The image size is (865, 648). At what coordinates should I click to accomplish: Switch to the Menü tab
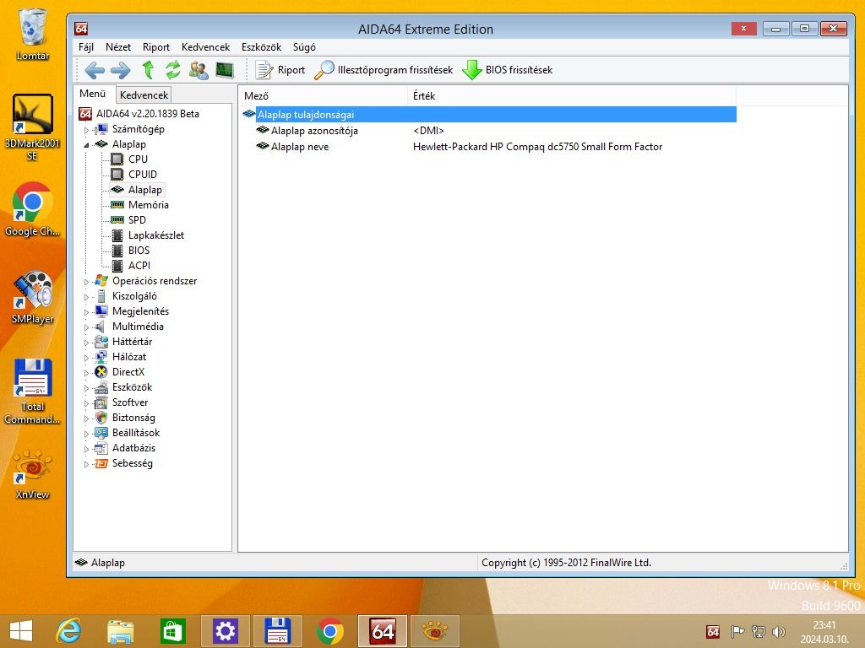93,94
